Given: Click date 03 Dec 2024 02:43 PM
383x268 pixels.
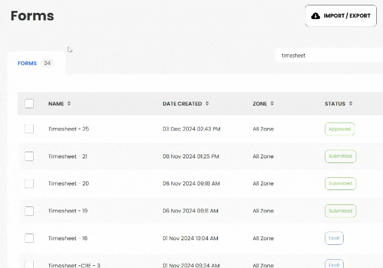Looking at the screenshot, I should (191, 129).
